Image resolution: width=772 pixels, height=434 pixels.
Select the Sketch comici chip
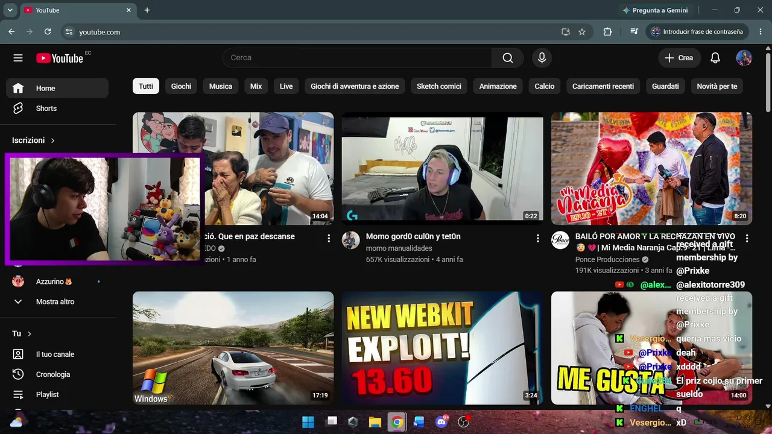click(439, 86)
